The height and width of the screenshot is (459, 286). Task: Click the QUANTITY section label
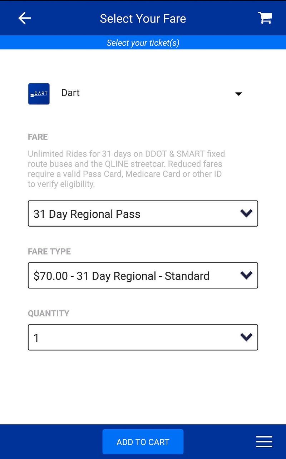[x=49, y=314]
